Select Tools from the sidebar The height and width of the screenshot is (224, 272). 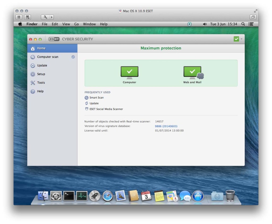click(52, 83)
